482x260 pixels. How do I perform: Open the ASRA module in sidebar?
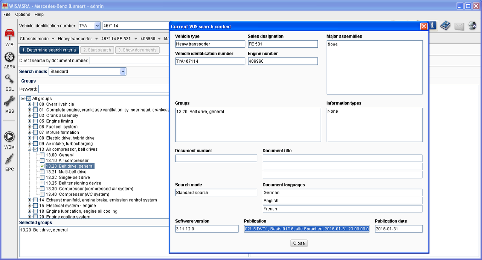click(x=9, y=60)
